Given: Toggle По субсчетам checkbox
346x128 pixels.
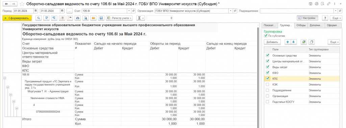Looking at the screenshot, I should [x=266, y=36].
